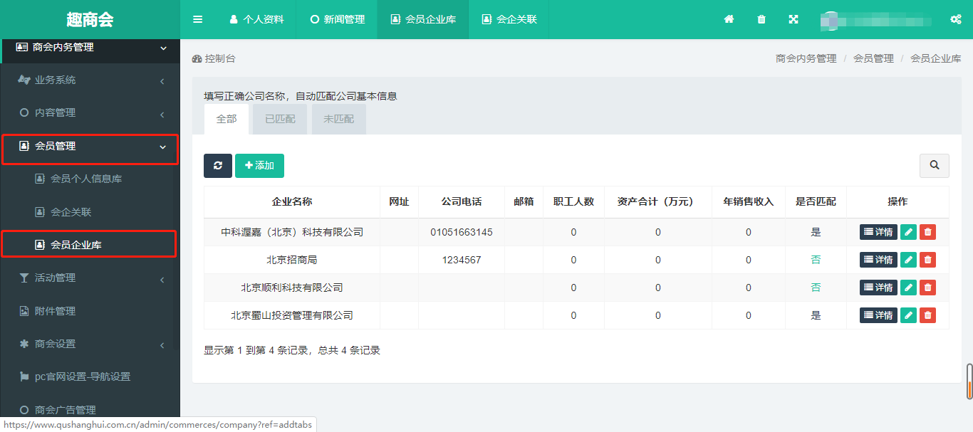Delete the 北京顺利科技有限公司 row
The width and height of the screenshot is (973, 432).
pyautogui.click(x=927, y=288)
